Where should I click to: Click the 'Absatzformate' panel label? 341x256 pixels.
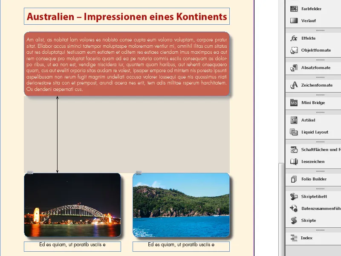(x=316, y=68)
